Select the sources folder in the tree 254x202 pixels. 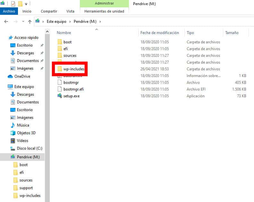click(26, 180)
